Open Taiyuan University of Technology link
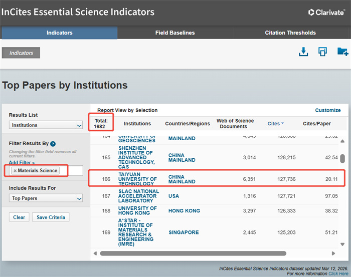This screenshot has width=351, height=277. click(137, 179)
